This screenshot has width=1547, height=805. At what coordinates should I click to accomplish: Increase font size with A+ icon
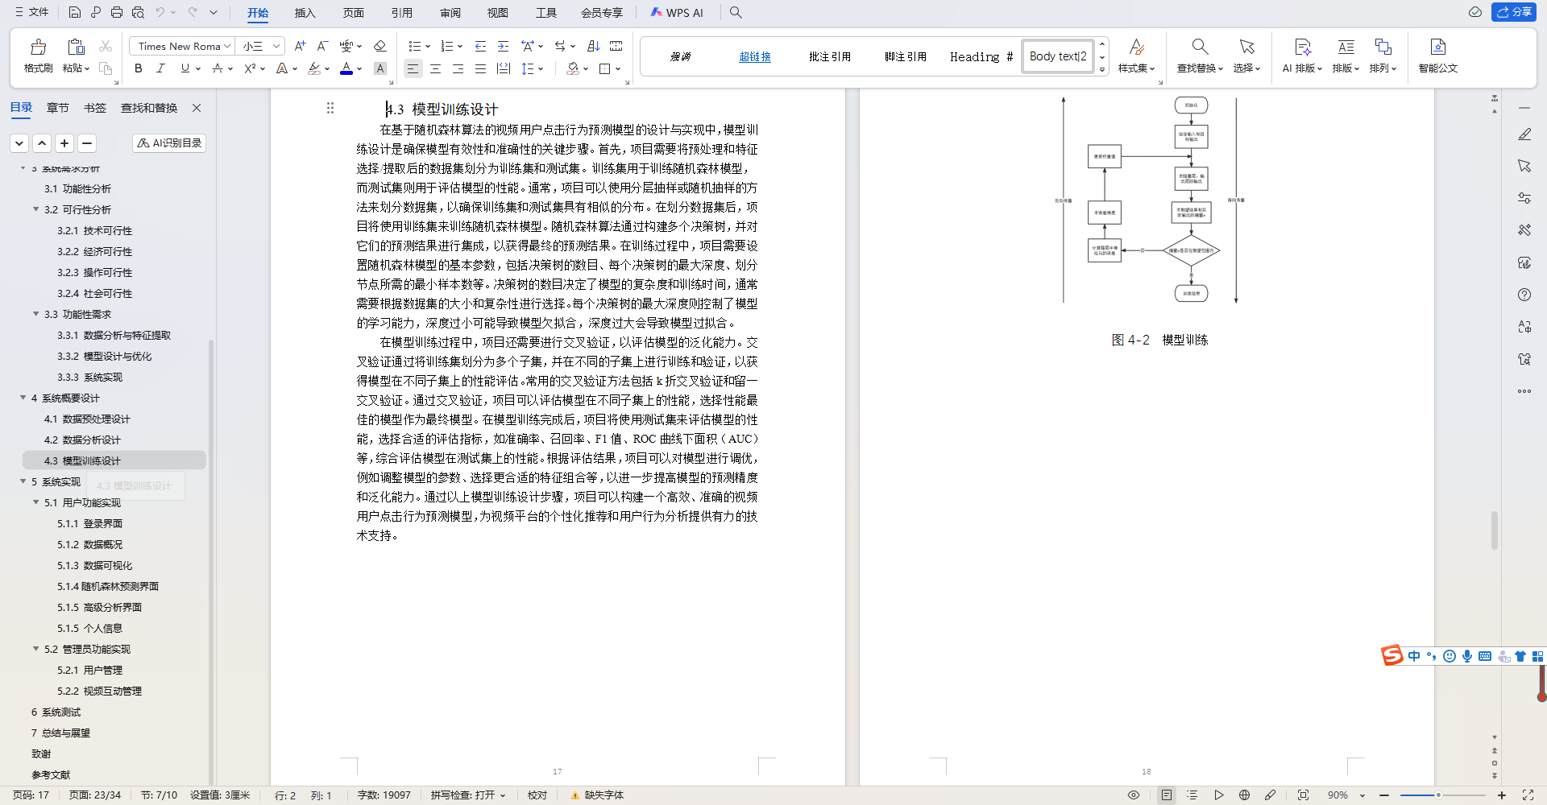click(300, 46)
